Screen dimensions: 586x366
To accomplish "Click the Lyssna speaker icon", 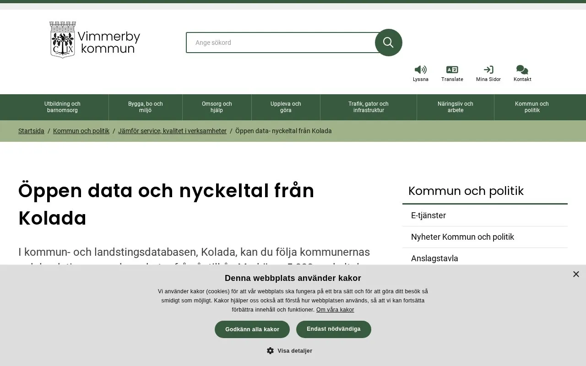I will tap(420, 70).
